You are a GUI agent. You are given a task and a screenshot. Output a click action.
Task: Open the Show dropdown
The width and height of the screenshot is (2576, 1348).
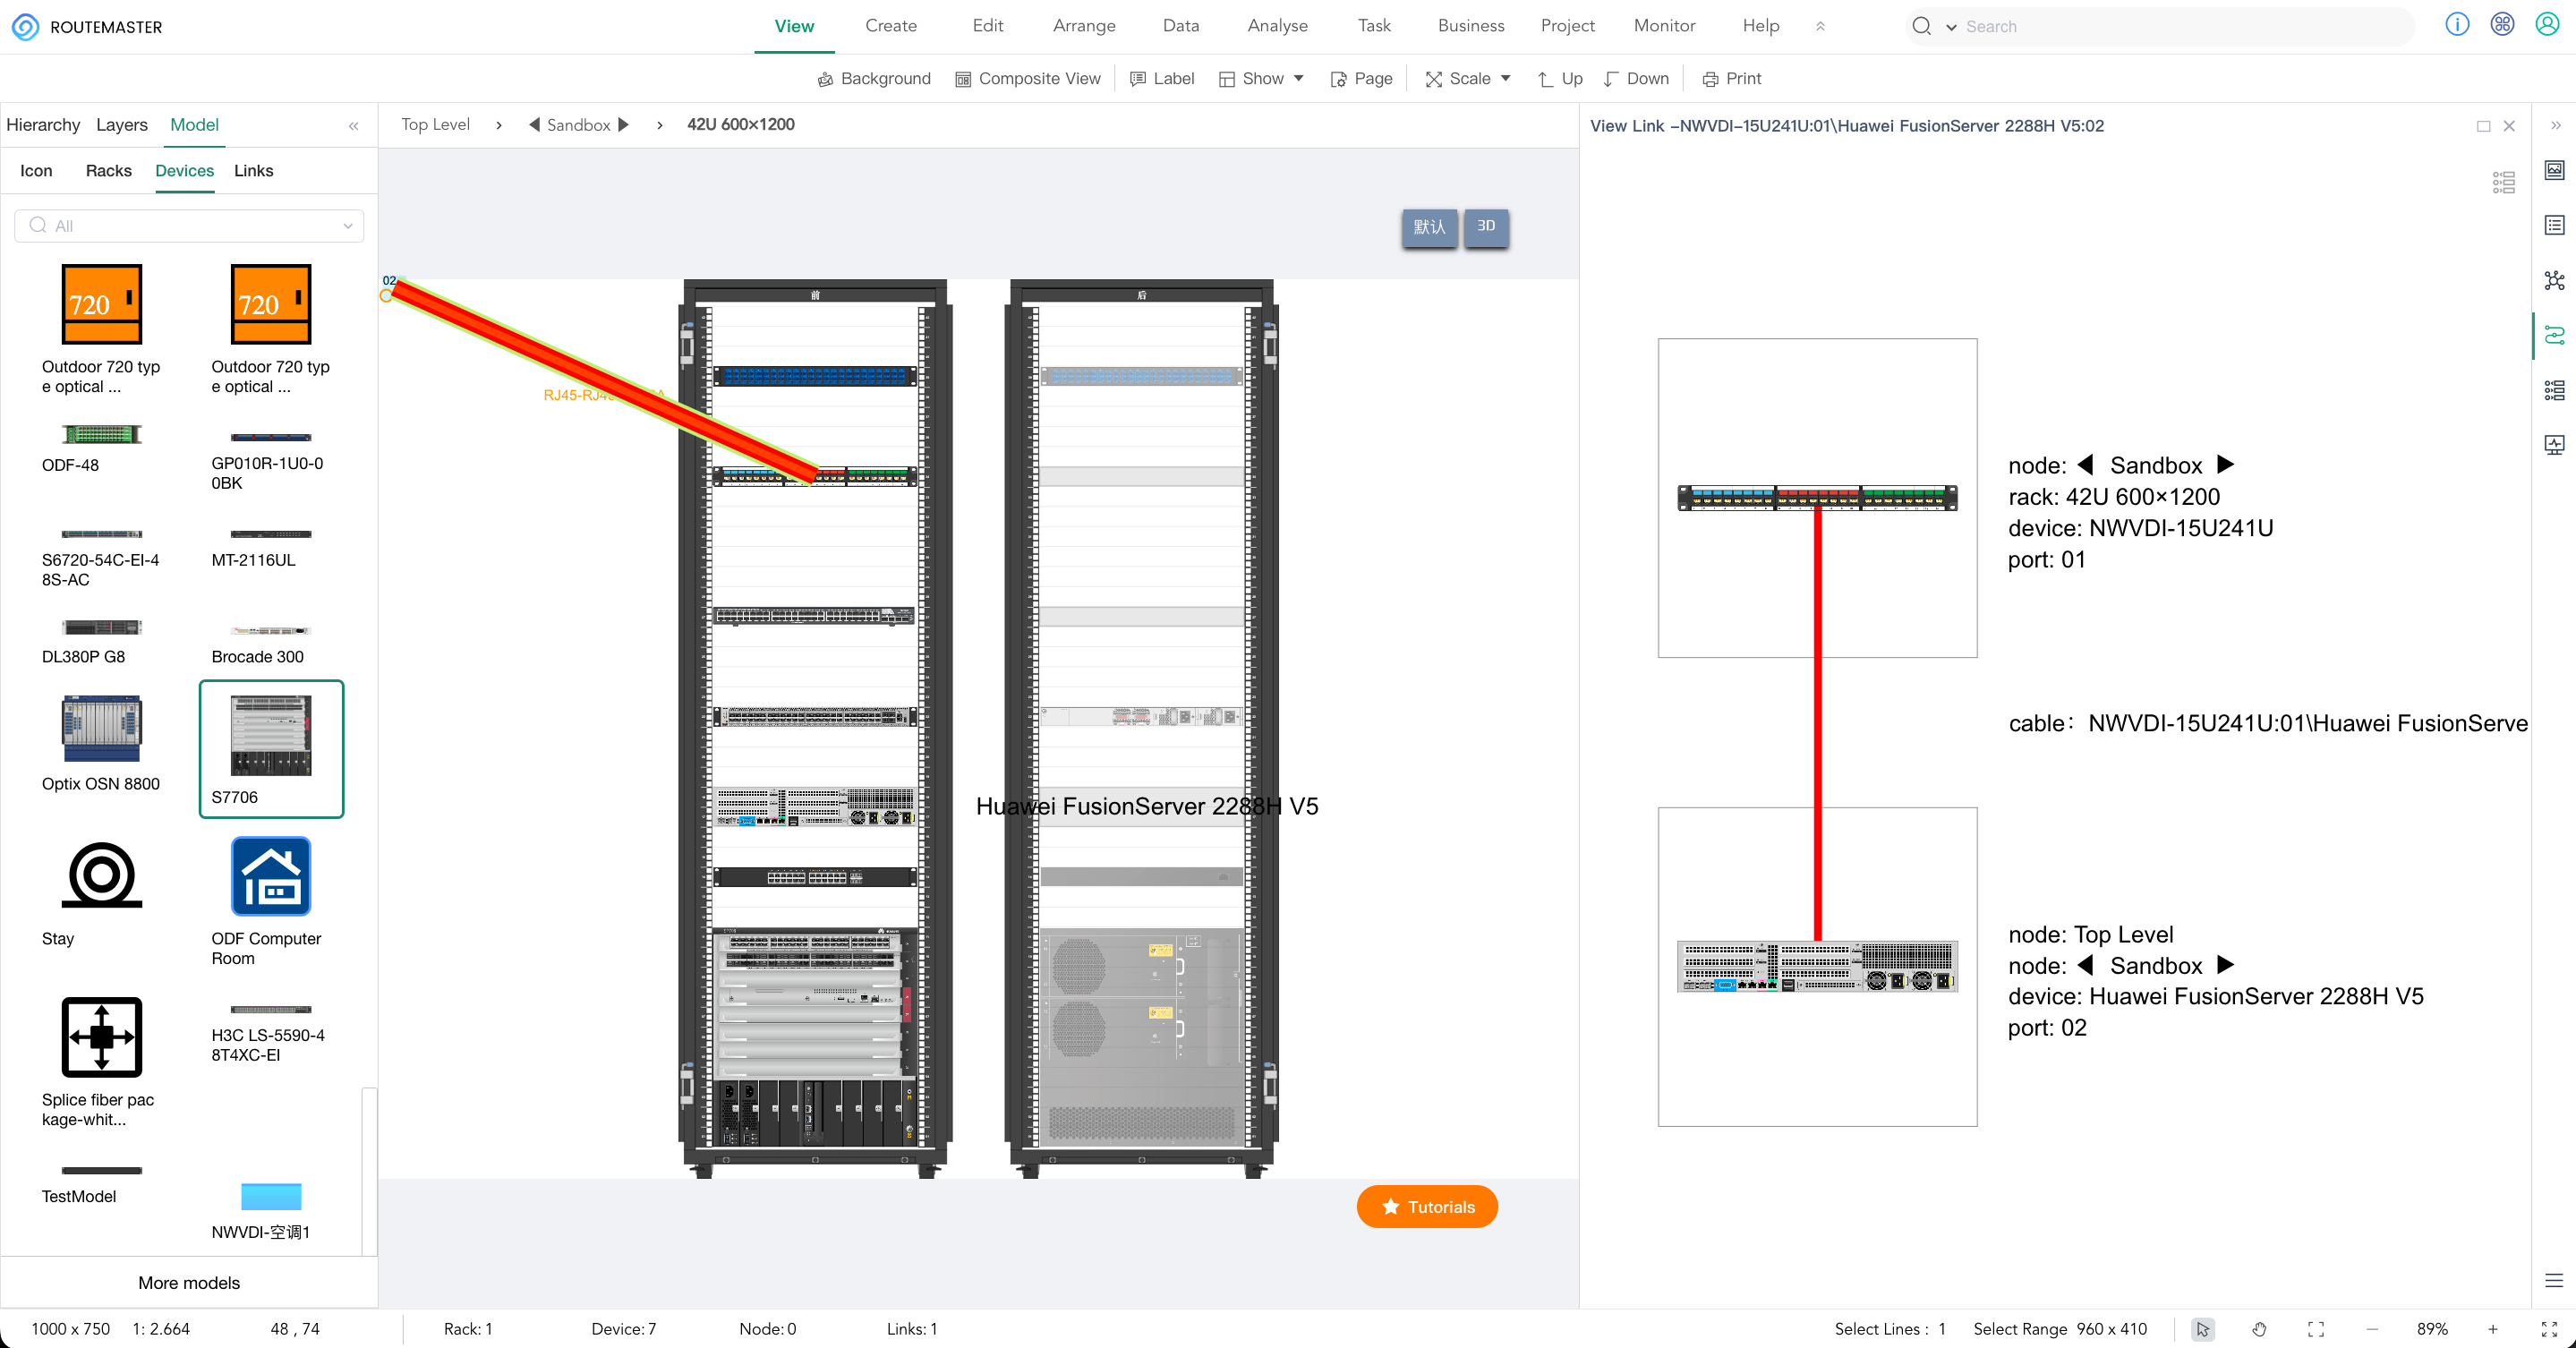(1261, 79)
